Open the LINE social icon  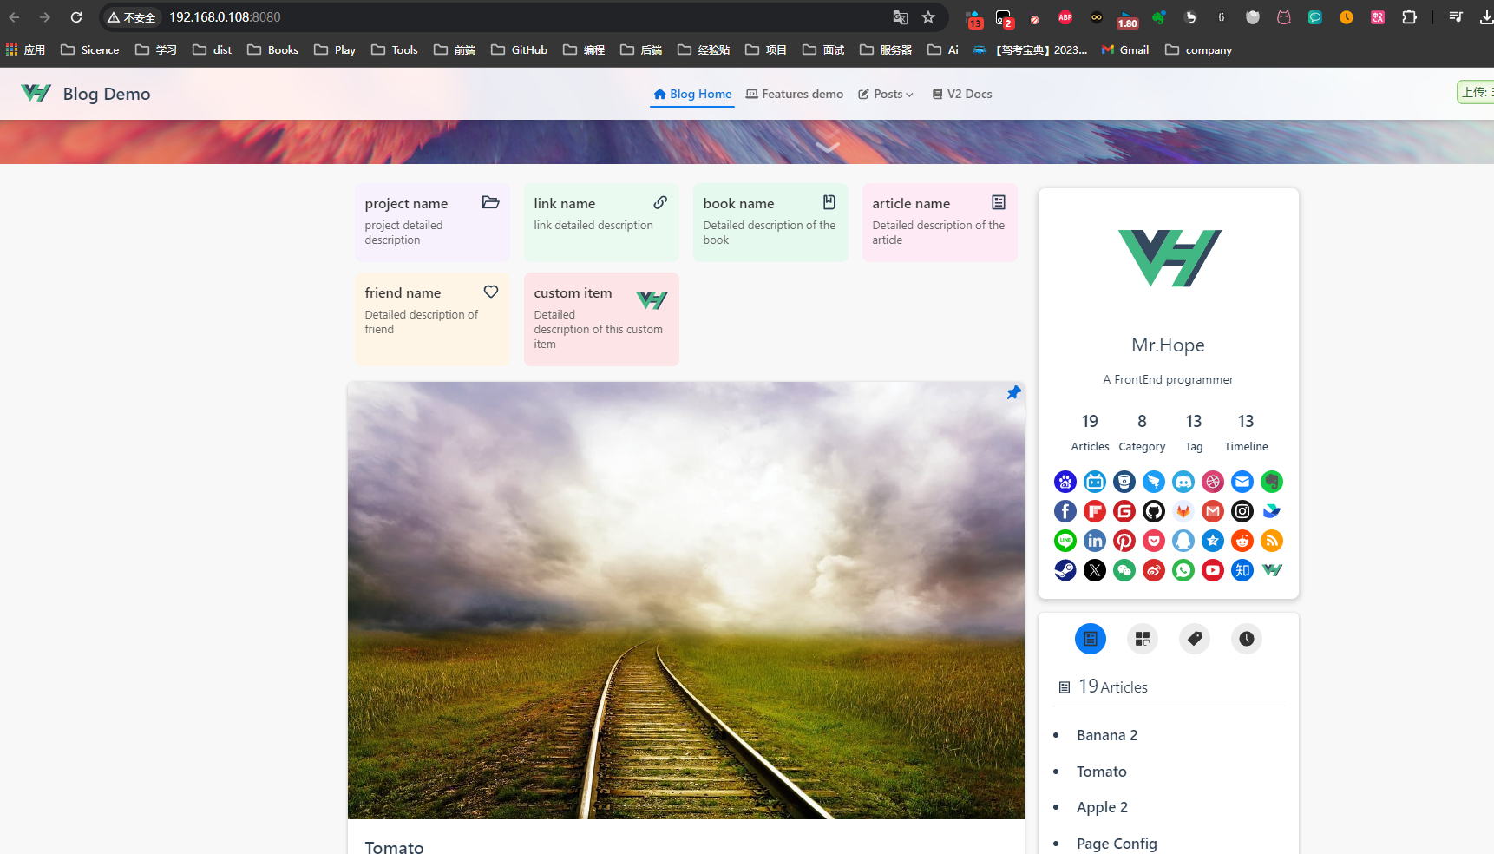(1065, 541)
